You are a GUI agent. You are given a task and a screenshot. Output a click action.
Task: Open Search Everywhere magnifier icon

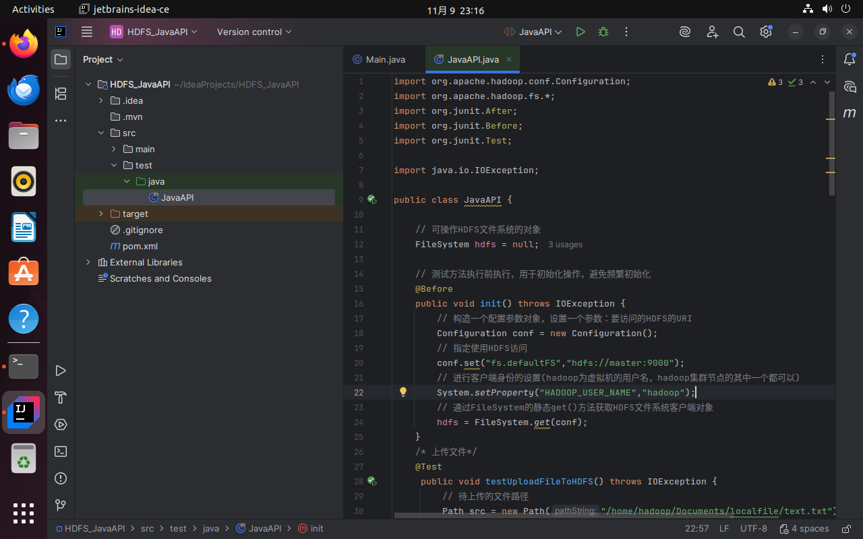coord(739,32)
